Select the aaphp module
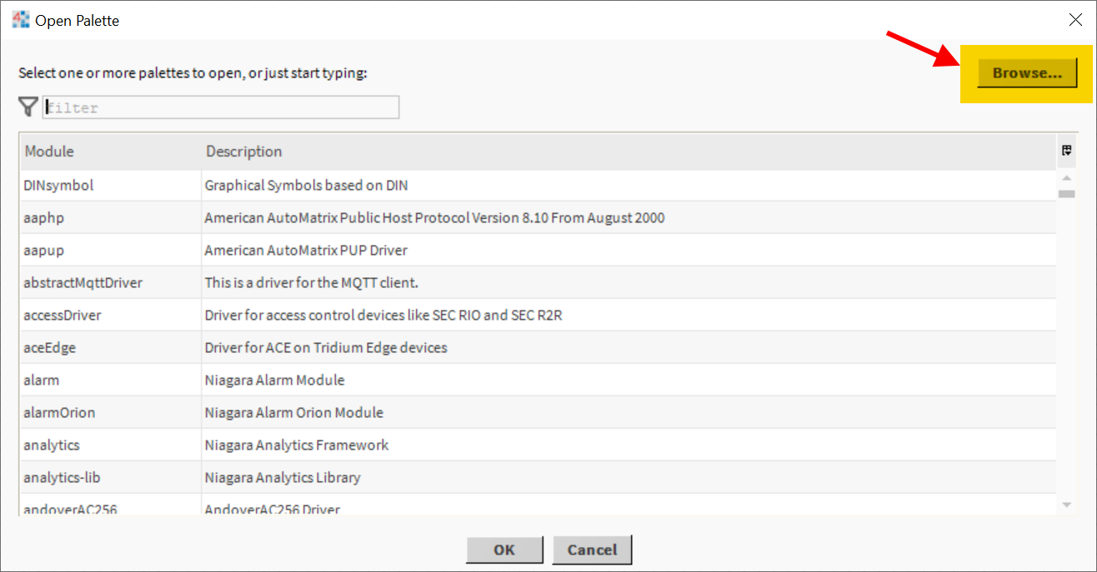 43,218
